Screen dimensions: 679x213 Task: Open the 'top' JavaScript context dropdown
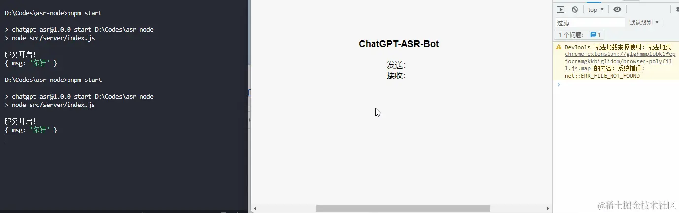(x=596, y=9)
